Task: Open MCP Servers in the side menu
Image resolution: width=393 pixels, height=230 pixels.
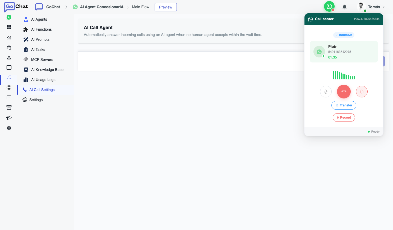Action: pos(42,60)
